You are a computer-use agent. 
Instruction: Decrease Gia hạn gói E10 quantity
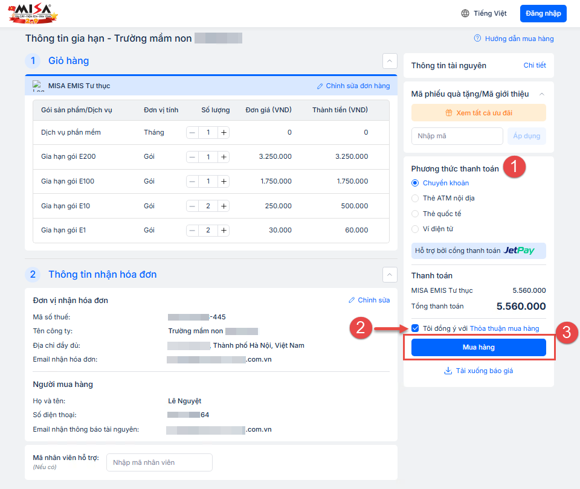point(192,206)
